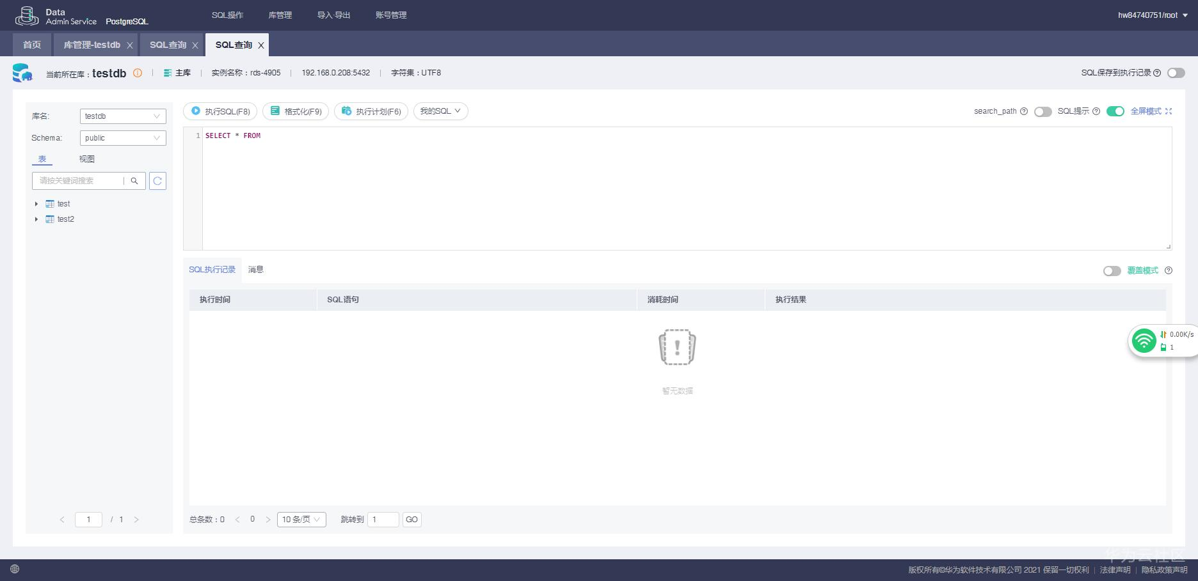Turn off the SQL提示 switch
Screen dimensions: 1198x581
[x=1115, y=111]
